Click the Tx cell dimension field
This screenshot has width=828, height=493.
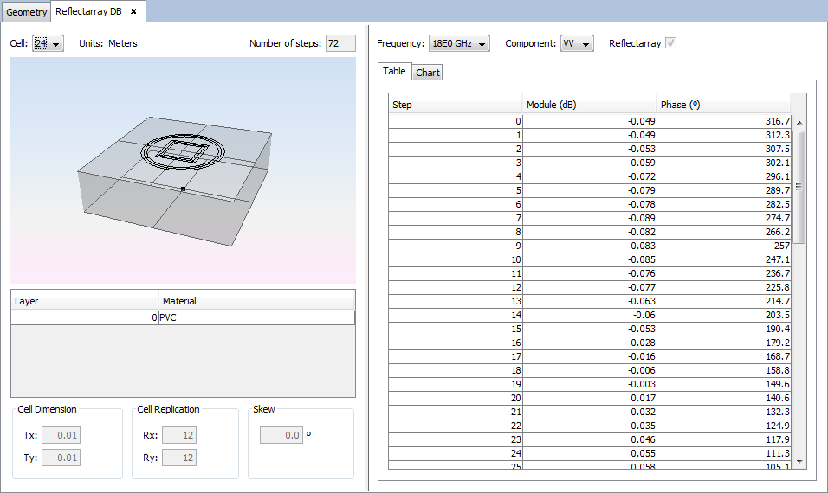pos(61,435)
